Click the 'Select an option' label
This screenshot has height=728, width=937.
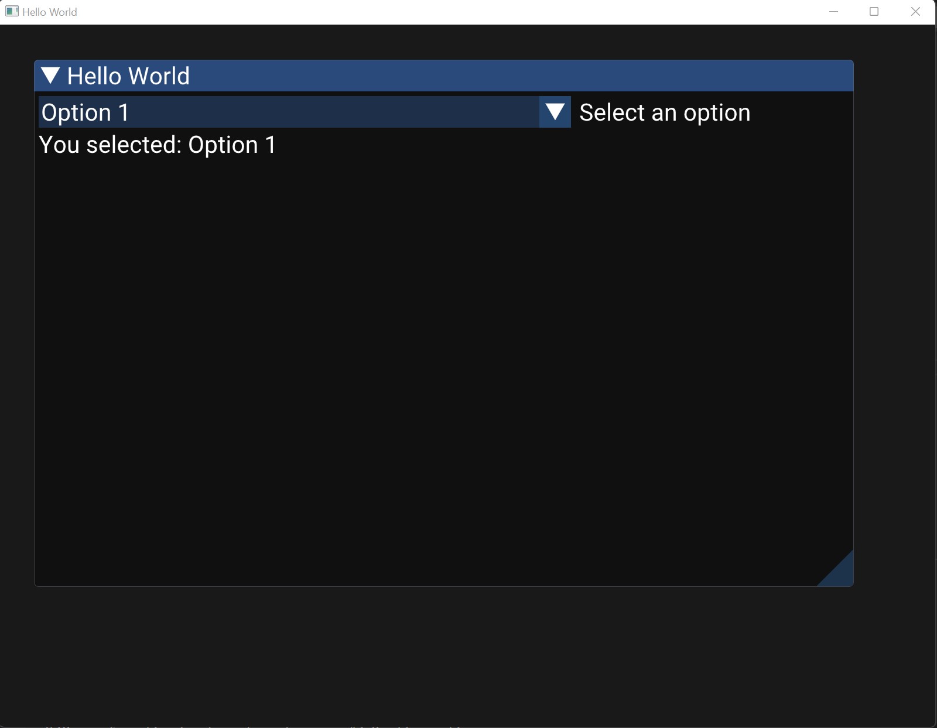[x=665, y=112]
